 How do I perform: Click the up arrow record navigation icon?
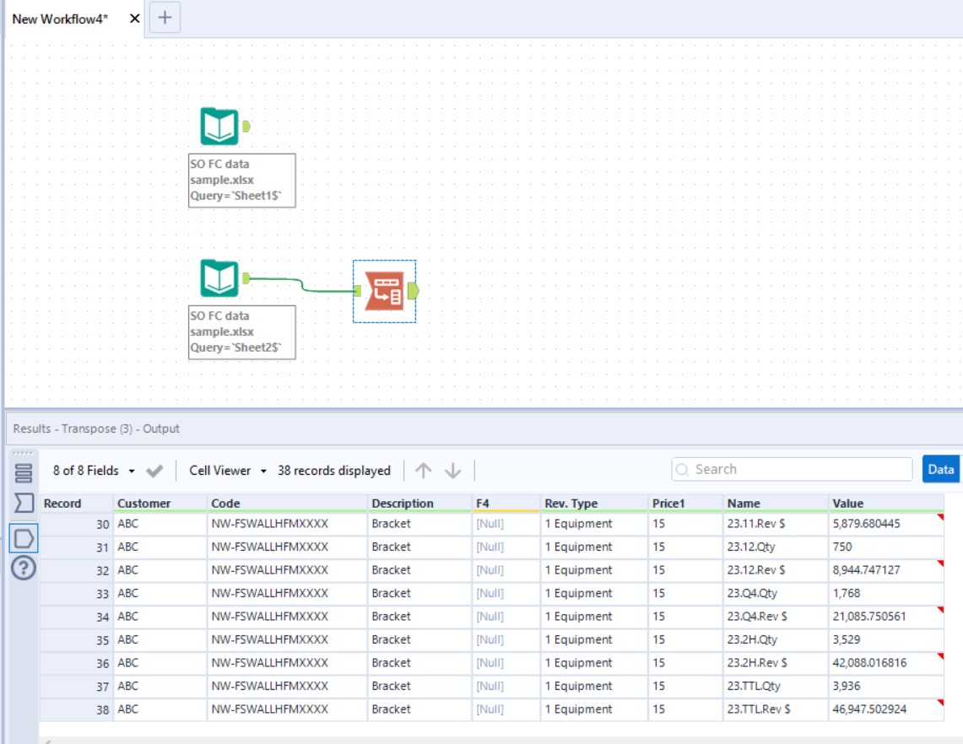[x=424, y=471]
